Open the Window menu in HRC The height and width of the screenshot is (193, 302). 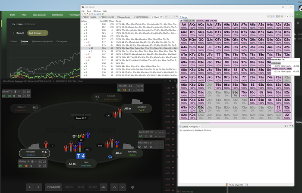pyautogui.click(x=97, y=11)
